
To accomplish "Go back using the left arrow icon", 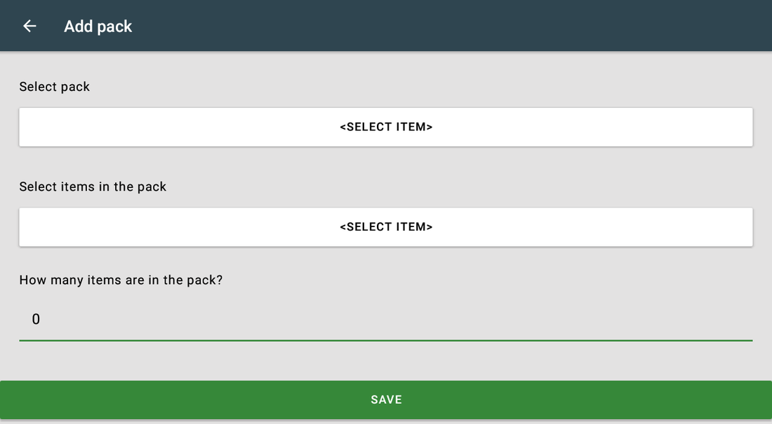I will click(29, 26).
